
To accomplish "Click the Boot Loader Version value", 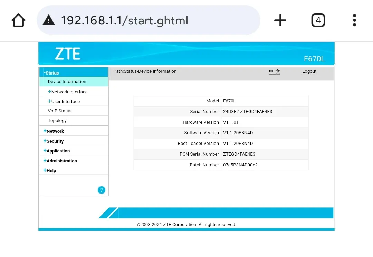I will coord(238,144).
